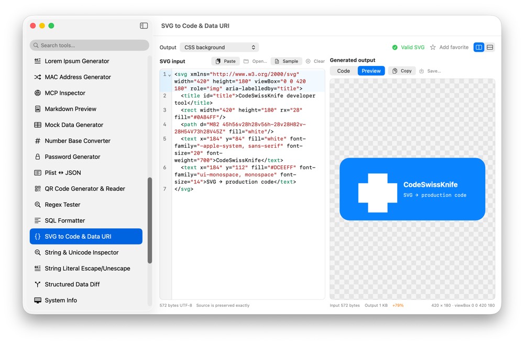Collapse line 1 fold chevron in editor
The image size is (524, 344).
point(170,75)
